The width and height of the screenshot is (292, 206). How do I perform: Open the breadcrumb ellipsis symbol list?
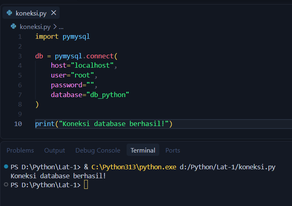(x=61, y=27)
